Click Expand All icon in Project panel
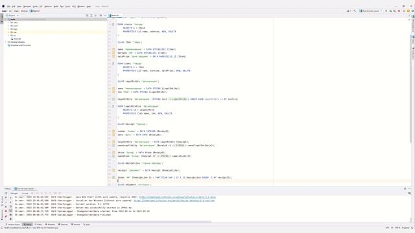 pyautogui.click(x=91, y=16)
